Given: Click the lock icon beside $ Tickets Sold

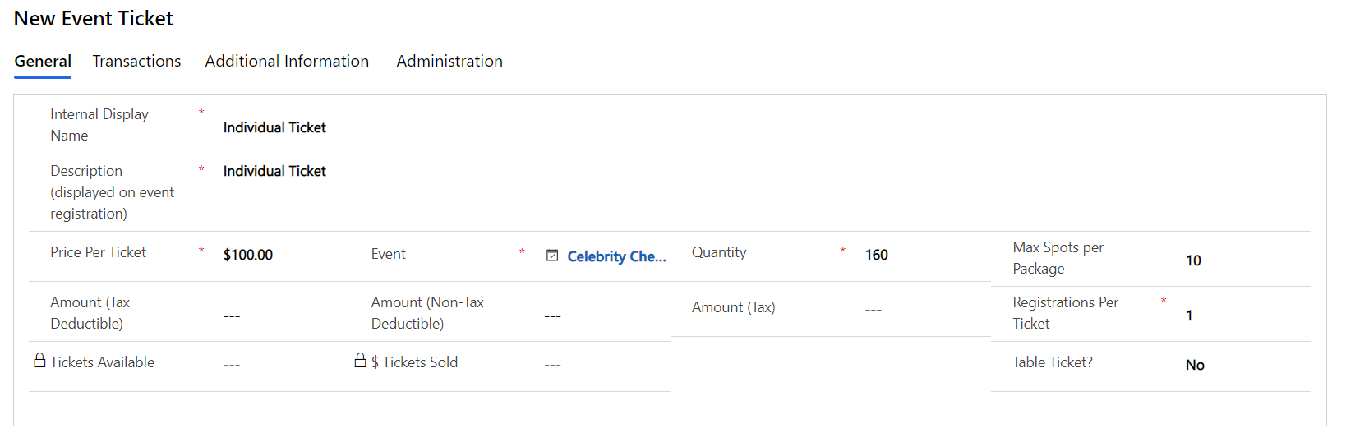Looking at the screenshot, I should (x=360, y=360).
